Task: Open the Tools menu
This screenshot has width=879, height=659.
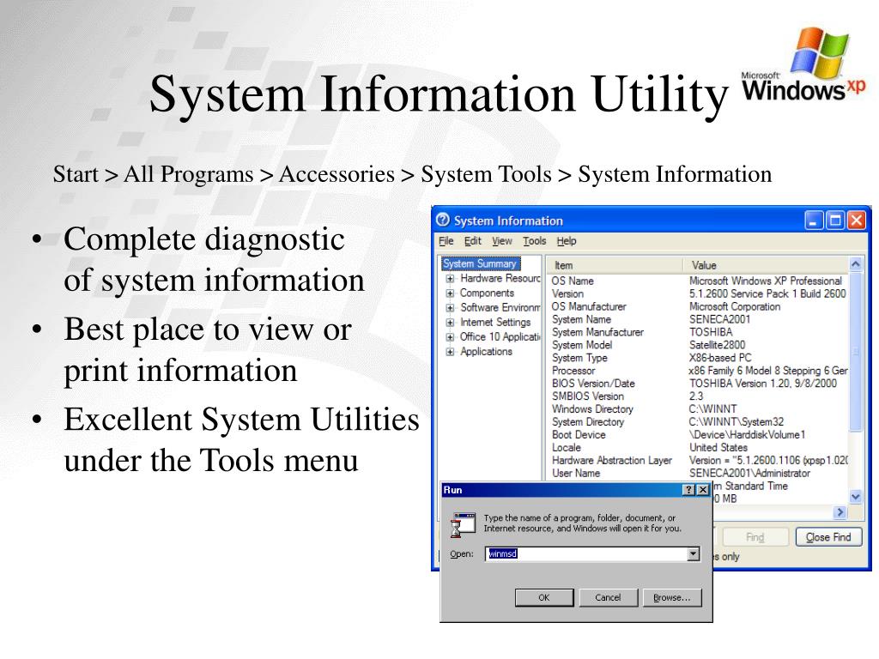Action: pos(534,241)
